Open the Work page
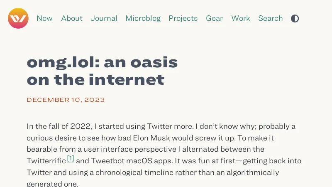The image size is (332, 187). [241, 18]
